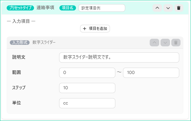Viewport: 191px width, 121px height.
Task: Click the greyed trash icon for 数字スライダー
Action: click(176, 43)
